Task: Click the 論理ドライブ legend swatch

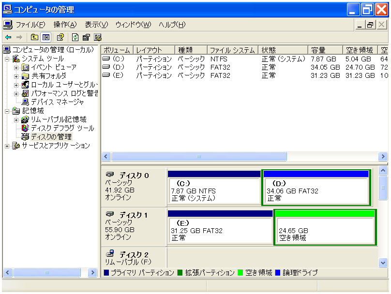Action: [x=278, y=273]
